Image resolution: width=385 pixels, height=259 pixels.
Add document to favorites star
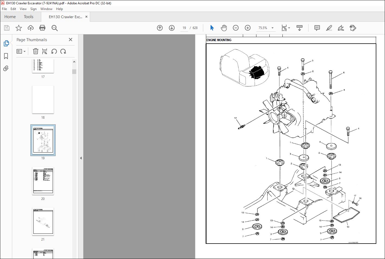19,28
